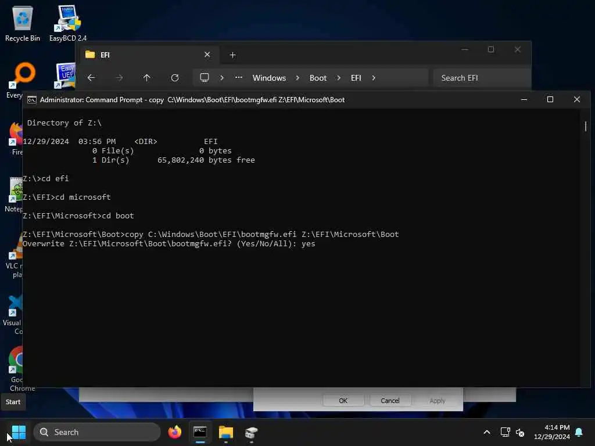Expand the chevron after Boot breadcrumb

point(339,78)
